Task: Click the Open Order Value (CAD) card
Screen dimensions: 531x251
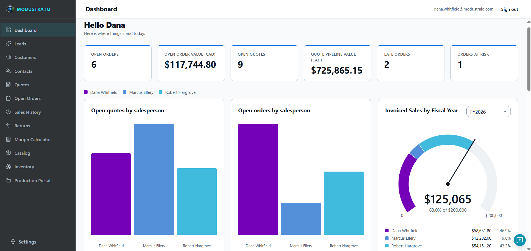Action: point(191,63)
